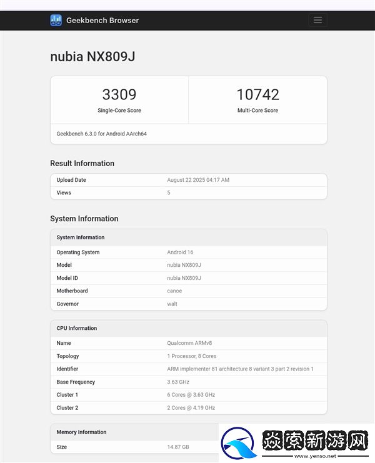
Task: Open the Geekbench Browser home link
Action: point(102,20)
